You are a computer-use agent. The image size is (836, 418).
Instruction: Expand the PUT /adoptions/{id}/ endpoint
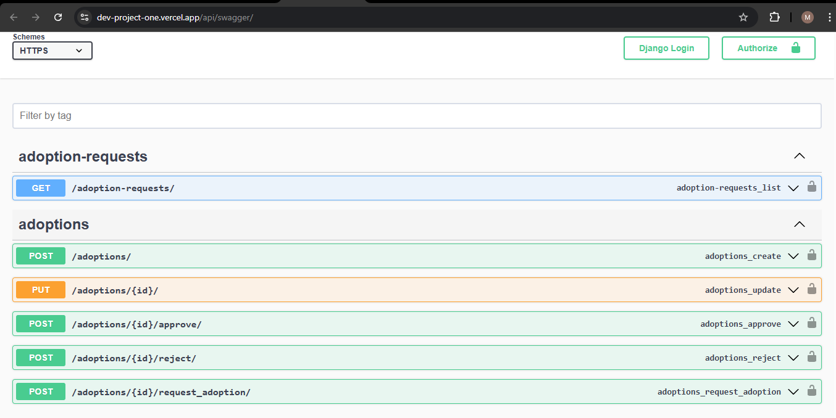[x=793, y=290]
